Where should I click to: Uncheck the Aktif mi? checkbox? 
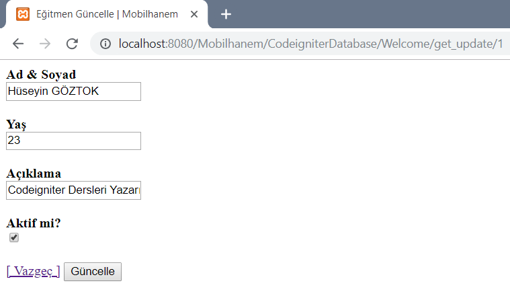pyautogui.click(x=14, y=237)
